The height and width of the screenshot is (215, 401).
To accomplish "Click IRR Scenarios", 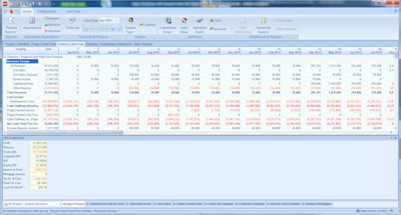I will pos(286,29).
